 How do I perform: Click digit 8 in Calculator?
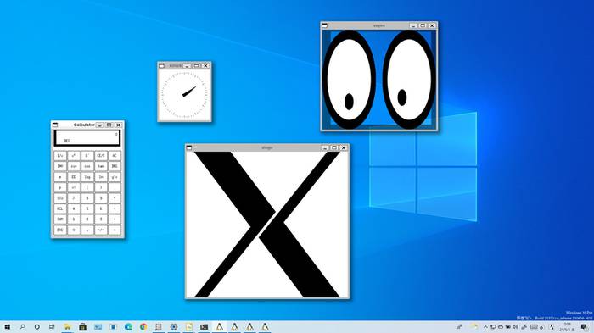point(87,198)
